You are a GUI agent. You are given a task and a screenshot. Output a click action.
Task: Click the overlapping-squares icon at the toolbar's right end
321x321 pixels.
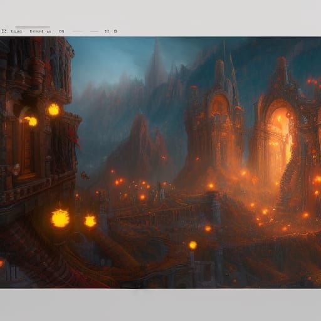tap(115, 31)
